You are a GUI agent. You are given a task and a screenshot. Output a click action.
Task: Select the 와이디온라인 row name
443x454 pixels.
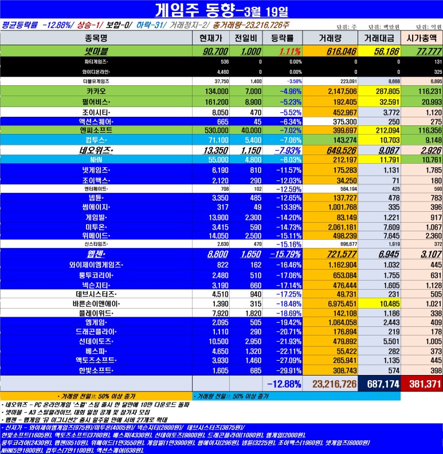coord(96,72)
